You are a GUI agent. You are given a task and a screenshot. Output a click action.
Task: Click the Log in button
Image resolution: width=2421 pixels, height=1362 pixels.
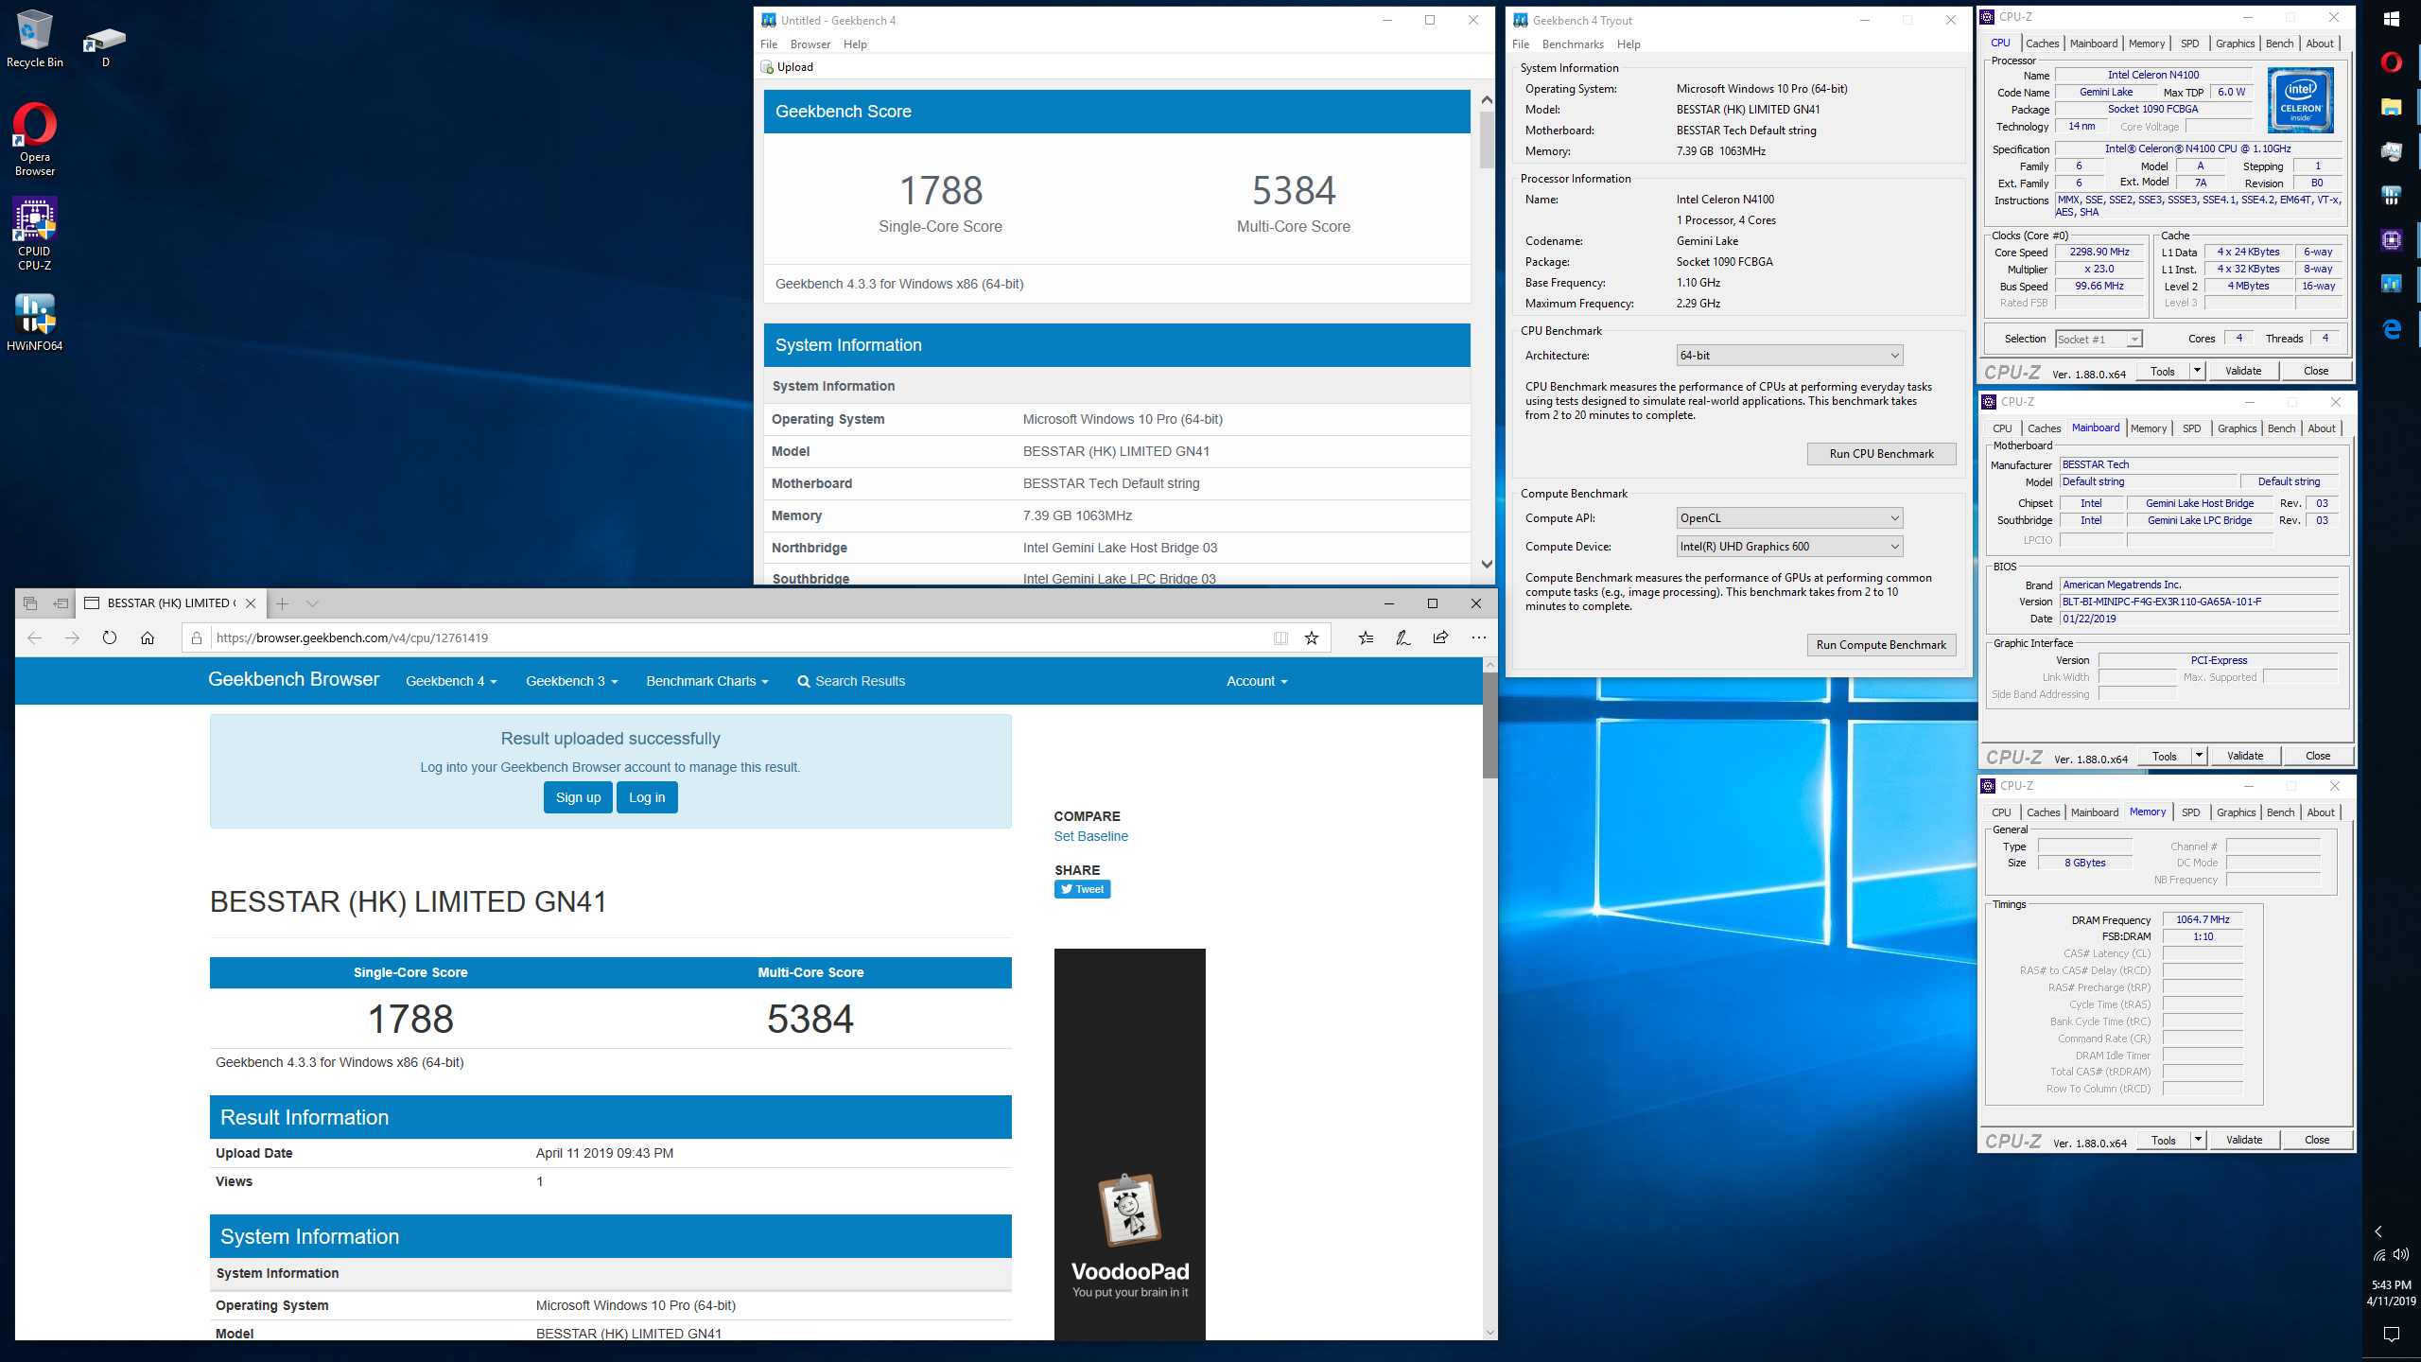coord(647,797)
